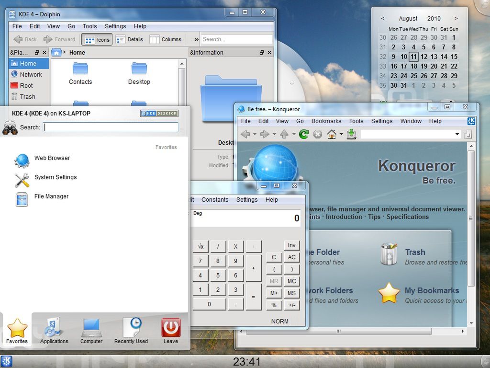490x368 pixels.
Task: Open Constants menu in calculator
Action: click(215, 200)
